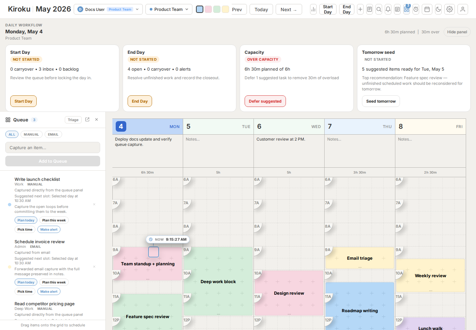Open Triage in the Queue panel
The height and width of the screenshot is (330, 476).
tap(73, 120)
